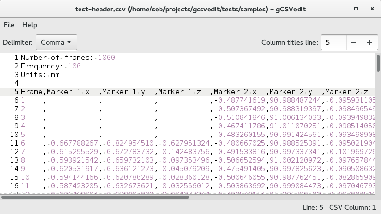Click the 'CSV Column: 1' status indicator

pyautogui.click(x=352, y=207)
